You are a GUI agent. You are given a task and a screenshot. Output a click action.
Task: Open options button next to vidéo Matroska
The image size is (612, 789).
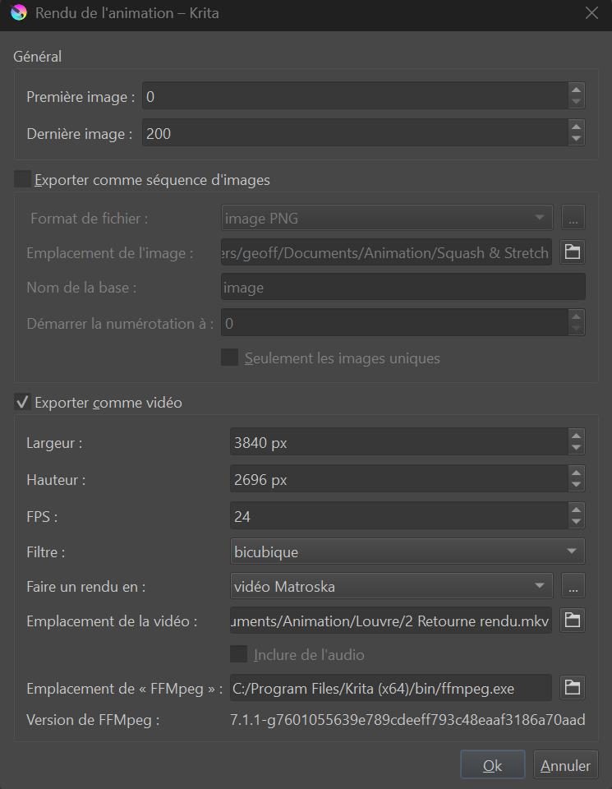click(573, 586)
